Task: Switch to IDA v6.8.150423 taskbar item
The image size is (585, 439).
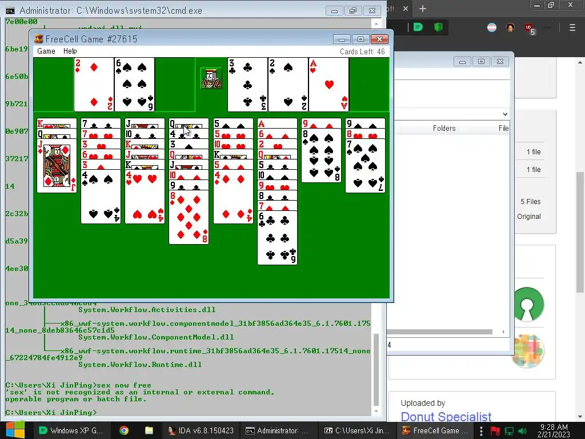Action: pyautogui.click(x=201, y=430)
